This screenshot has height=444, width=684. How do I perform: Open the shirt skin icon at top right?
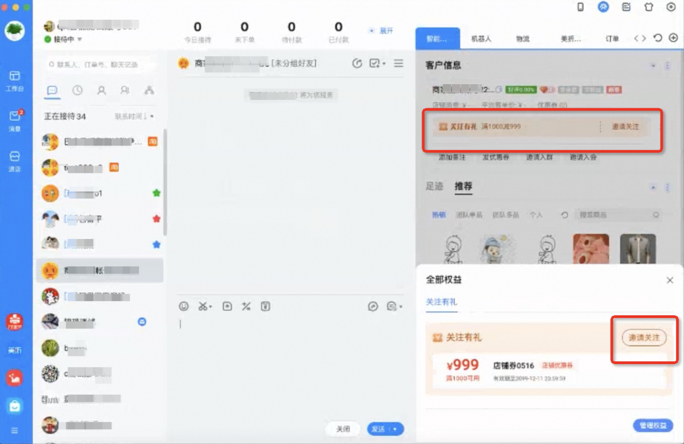[x=648, y=7]
